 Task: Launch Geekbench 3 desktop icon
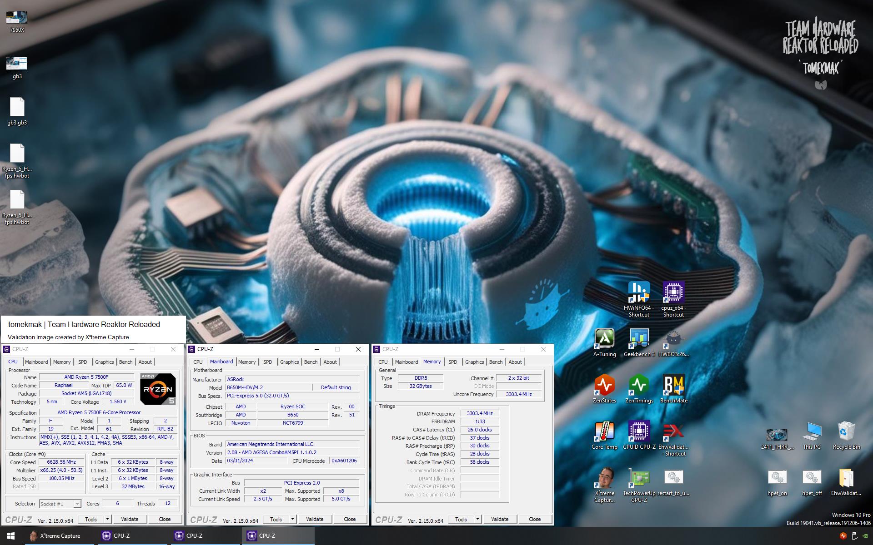[639, 342]
